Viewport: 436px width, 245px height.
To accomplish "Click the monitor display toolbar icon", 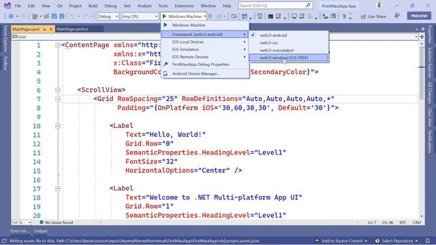I will tap(294, 16).
